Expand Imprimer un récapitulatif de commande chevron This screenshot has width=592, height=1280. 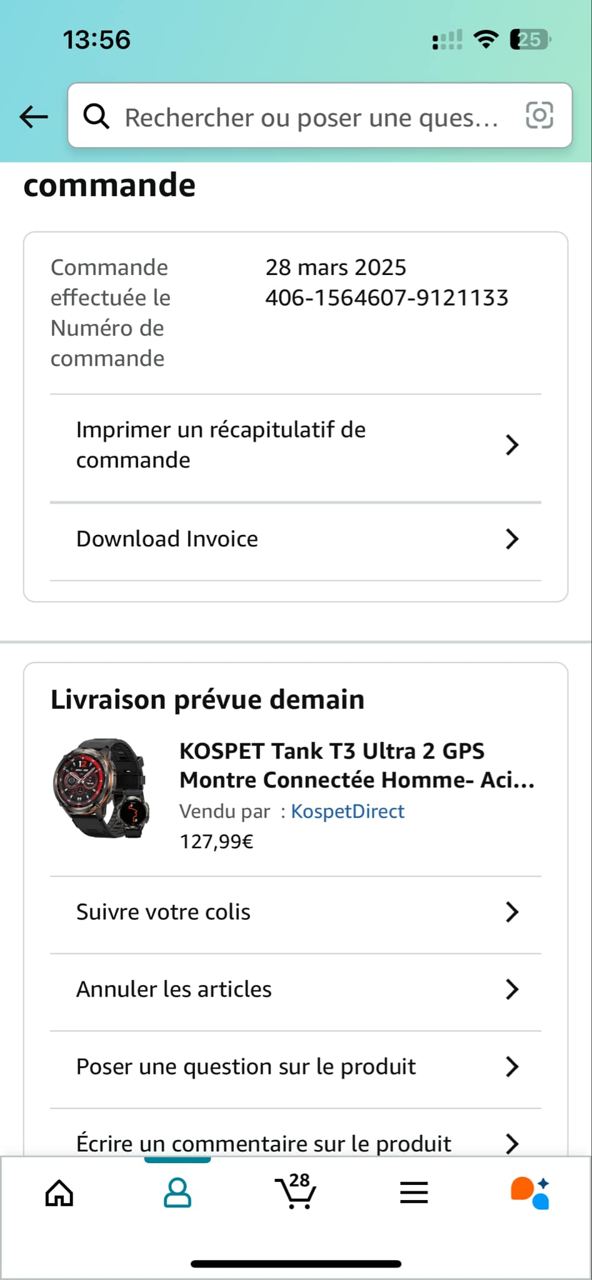point(512,445)
